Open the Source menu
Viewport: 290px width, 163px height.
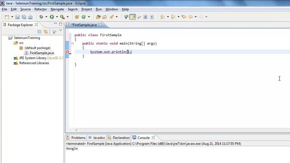coord(25,9)
